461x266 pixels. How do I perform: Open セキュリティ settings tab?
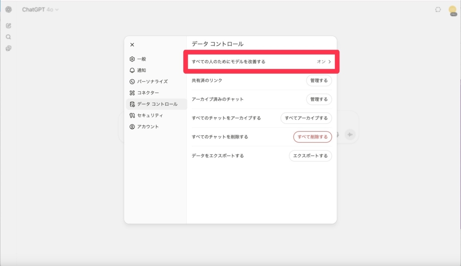click(x=156, y=115)
